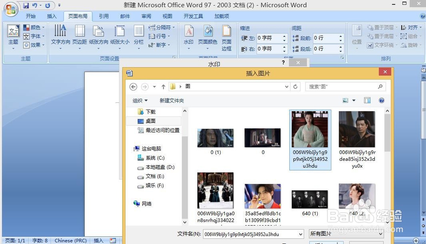
Task: Switch to 插入 ribbon tab
Action: click(x=52, y=16)
